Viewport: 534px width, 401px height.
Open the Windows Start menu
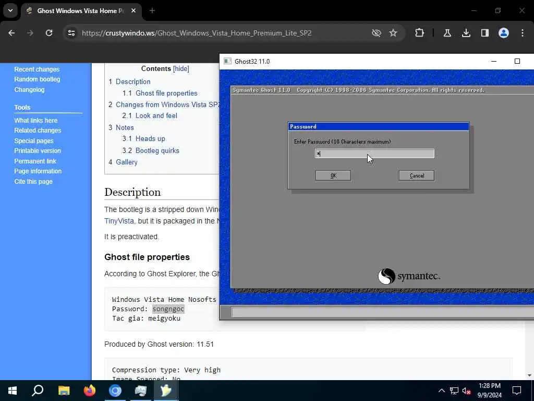click(13, 391)
